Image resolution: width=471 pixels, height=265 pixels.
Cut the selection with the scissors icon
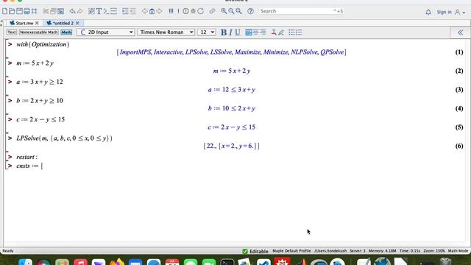pyautogui.click(x=46, y=11)
